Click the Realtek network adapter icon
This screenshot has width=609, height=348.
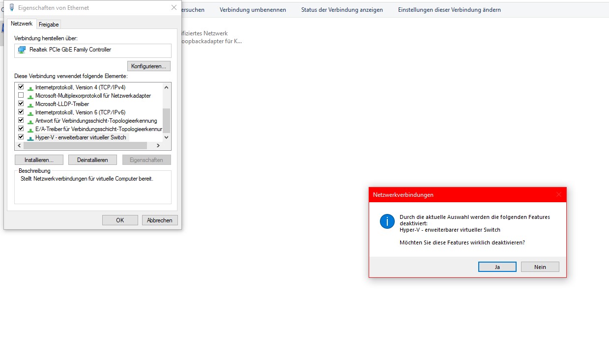click(x=22, y=50)
